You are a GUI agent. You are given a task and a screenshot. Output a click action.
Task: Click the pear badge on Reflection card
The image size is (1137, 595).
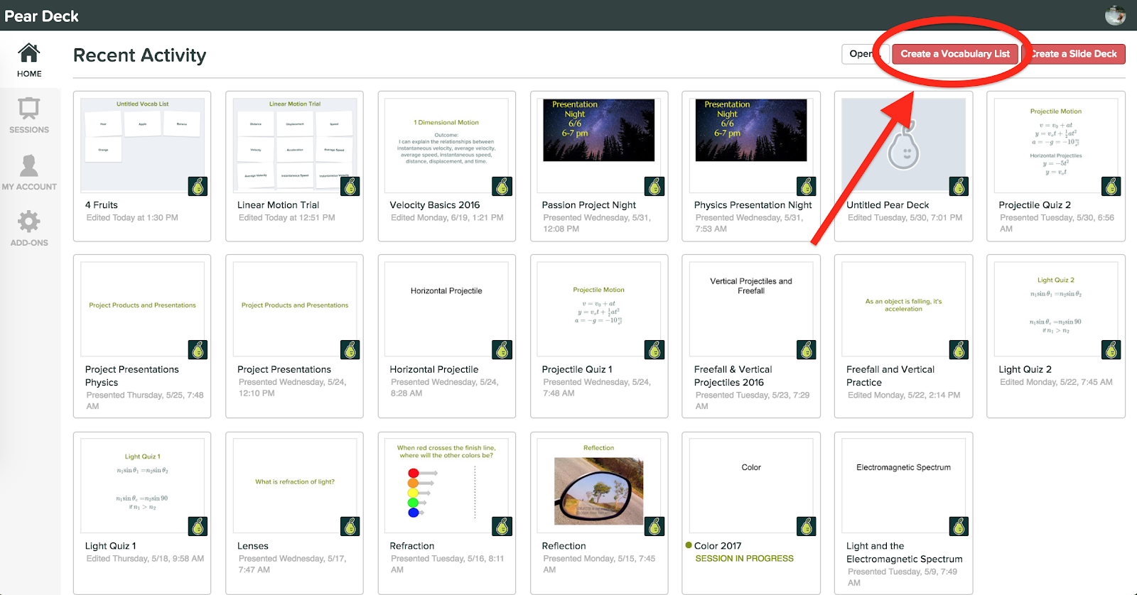[x=654, y=526]
